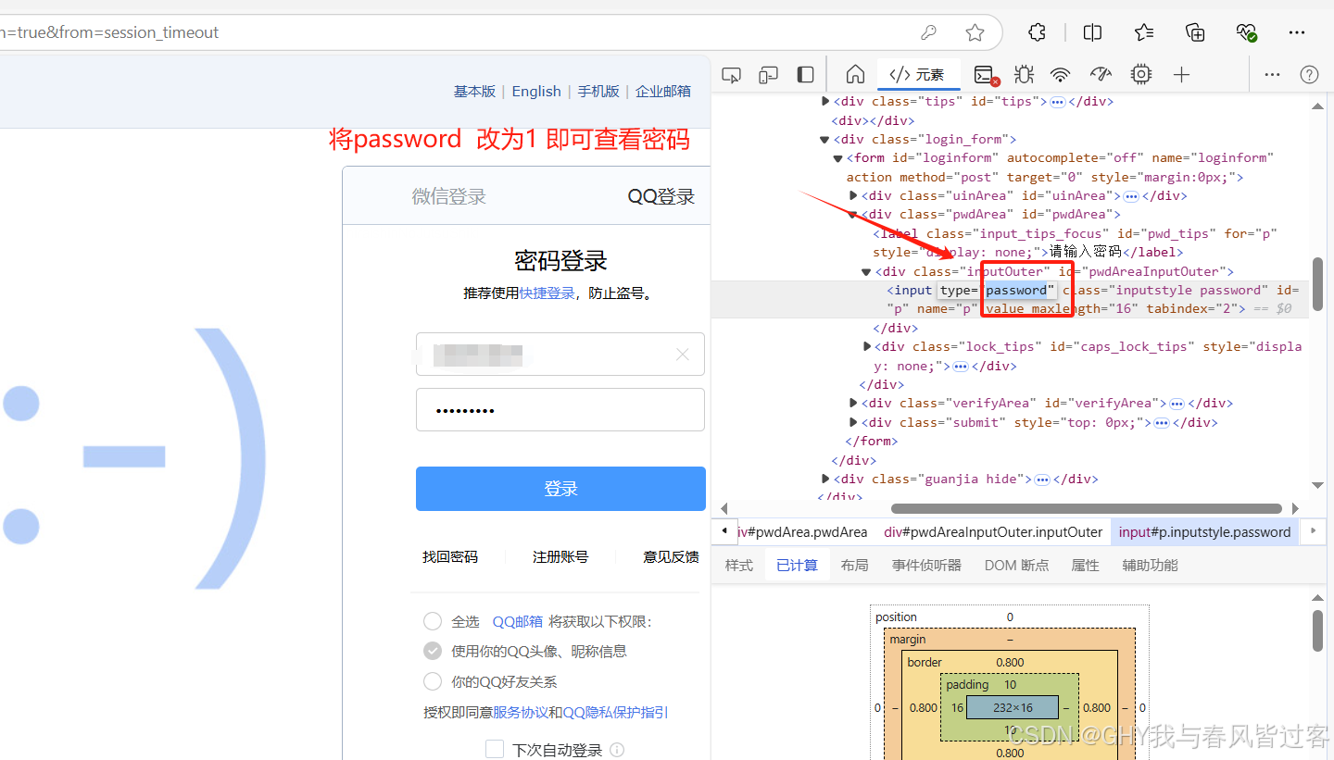1334x760 pixels.
Task: Toggle device emulation in DevTools
Action: pos(768,75)
